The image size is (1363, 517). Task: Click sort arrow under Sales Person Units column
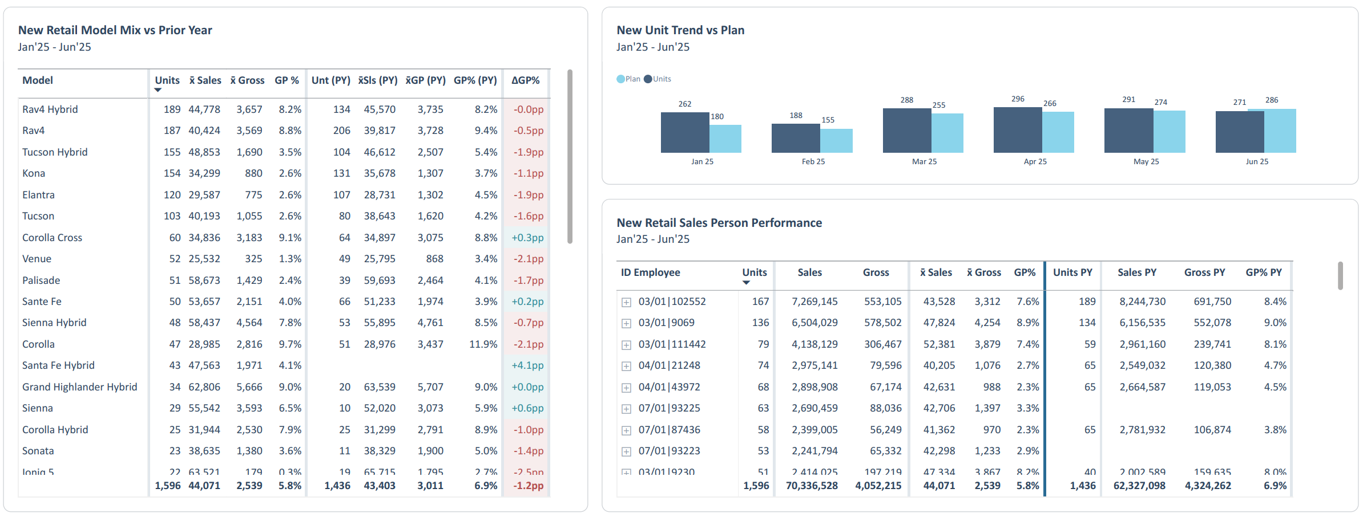pyautogui.click(x=746, y=283)
